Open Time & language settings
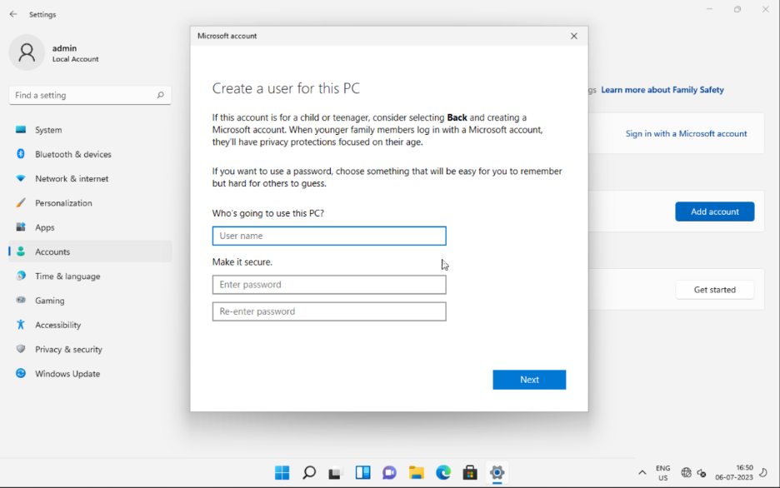The width and height of the screenshot is (780, 488). pos(91,276)
